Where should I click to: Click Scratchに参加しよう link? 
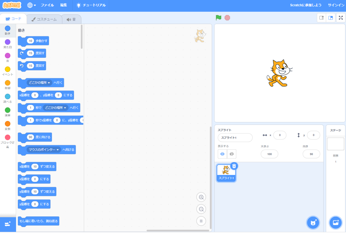pos(306,5)
